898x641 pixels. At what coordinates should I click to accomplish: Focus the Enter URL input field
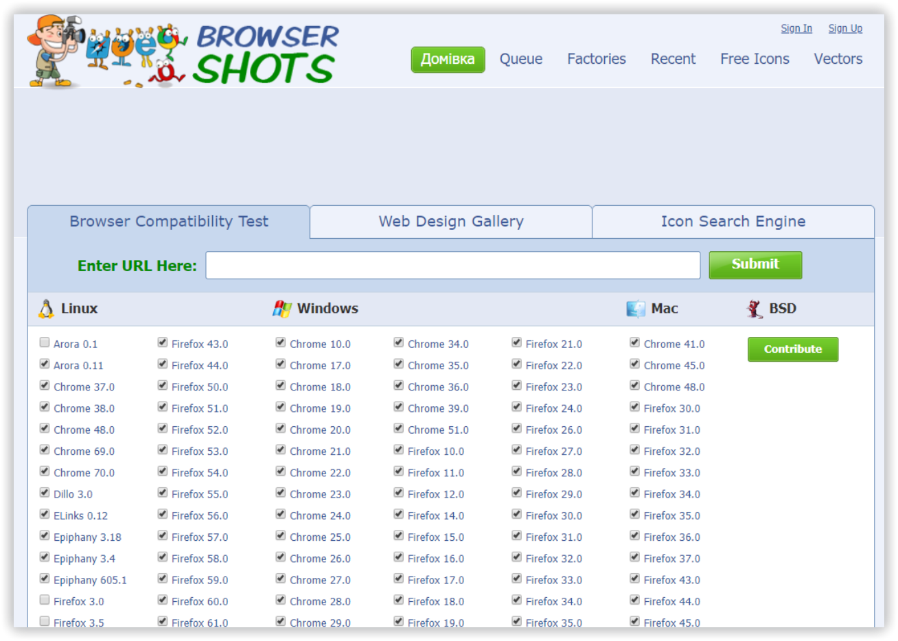click(453, 266)
